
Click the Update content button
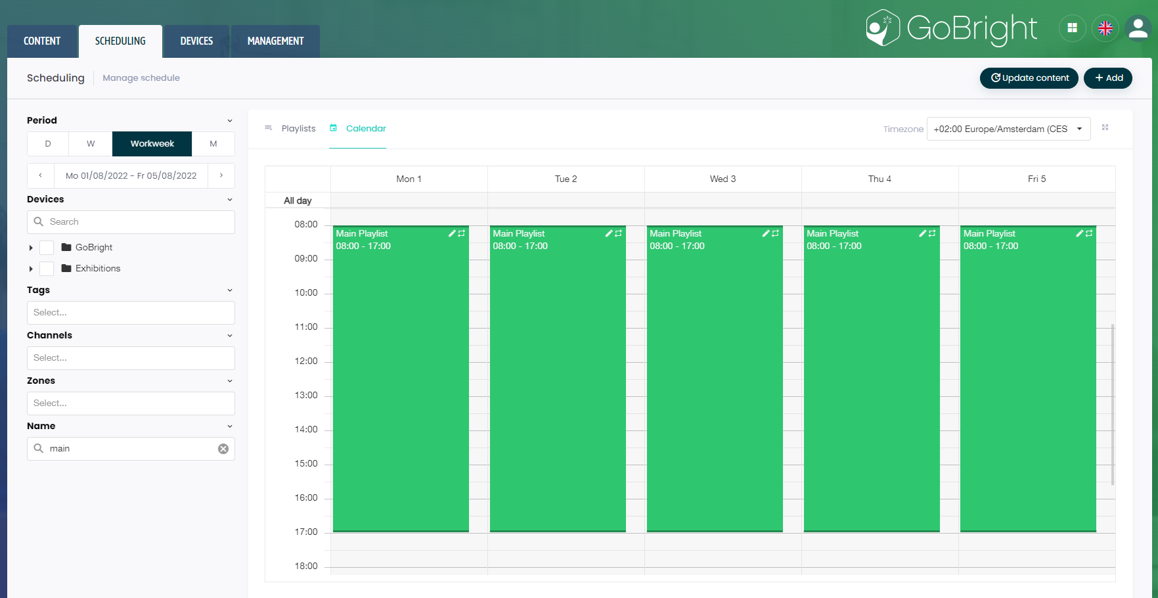tap(1029, 78)
